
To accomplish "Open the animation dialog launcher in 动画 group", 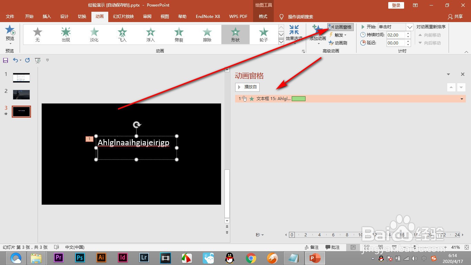I will pos(303,51).
